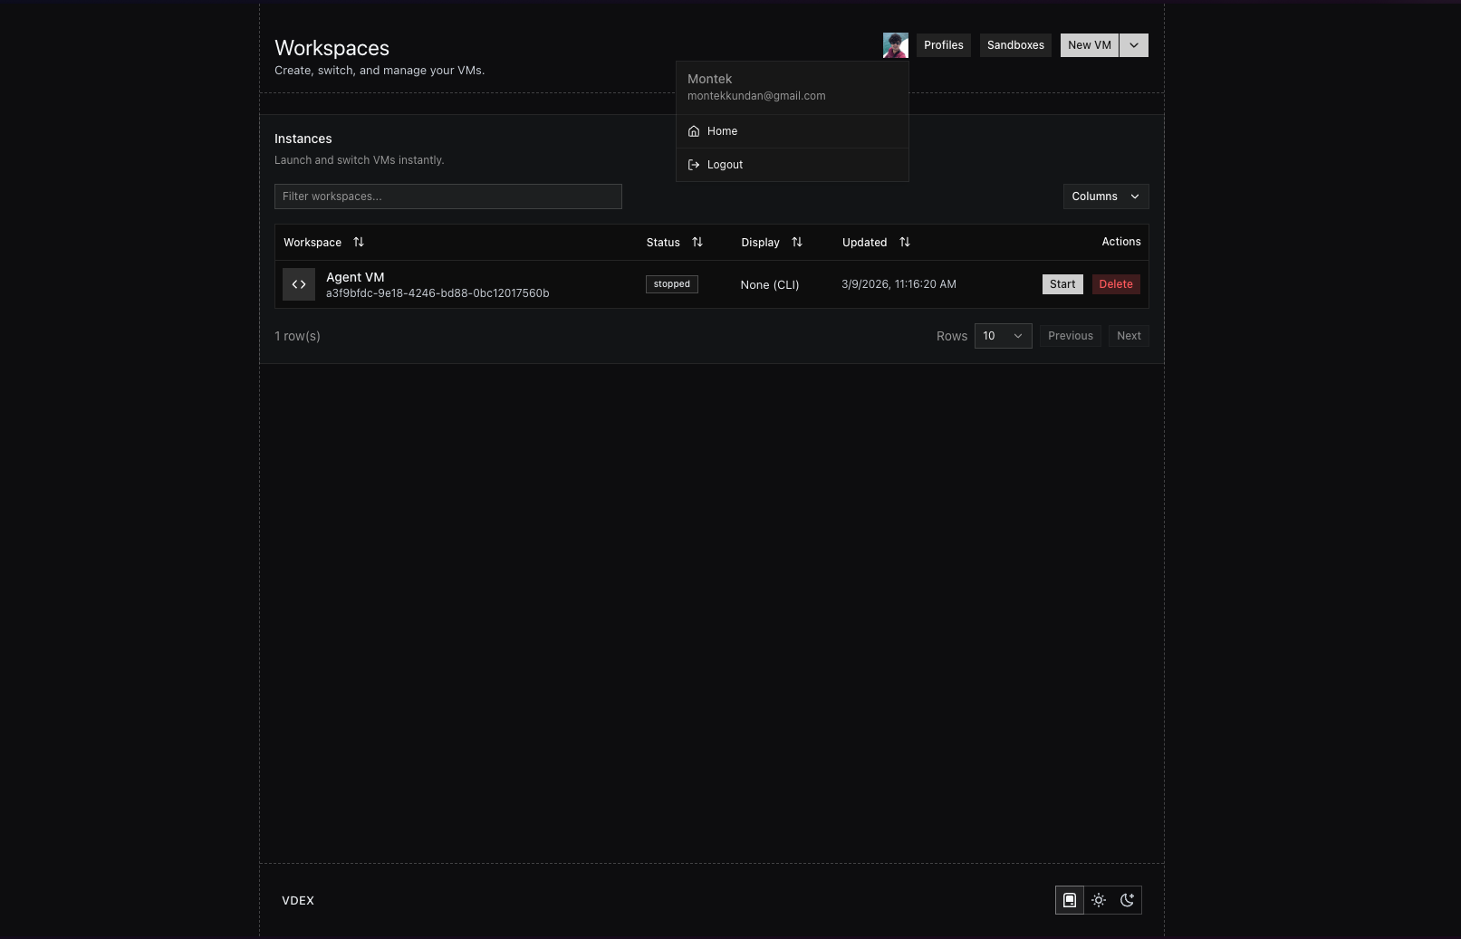Select the system theme icon
Image resolution: width=1461 pixels, height=939 pixels.
click(x=1070, y=900)
